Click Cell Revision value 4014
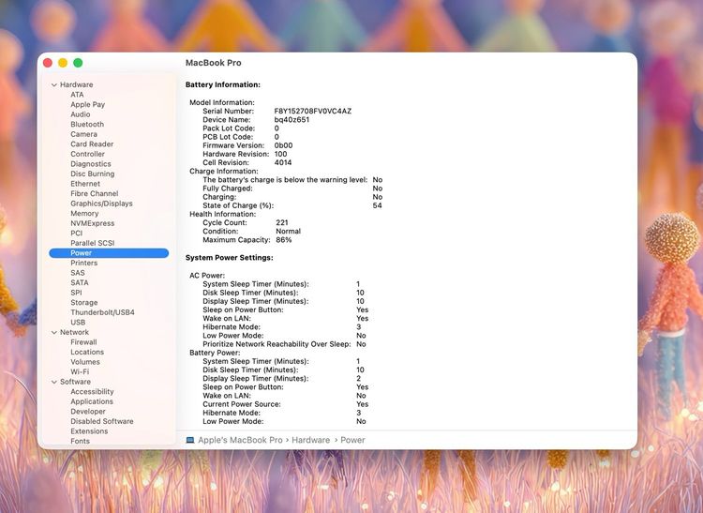Image resolution: width=703 pixels, height=513 pixels. pos(283,162)
